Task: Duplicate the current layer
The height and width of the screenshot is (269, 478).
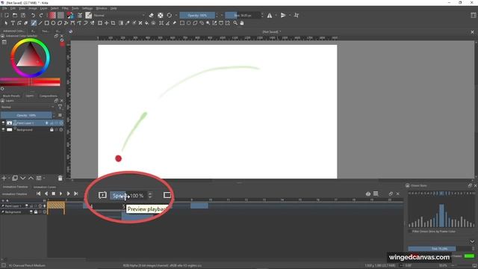Action: click(15, 178)
